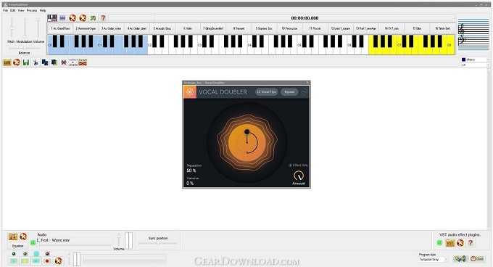The image size is (493, 267).
Task: Select the 11 Piccolo instrument tab
Action: click(x=315, y=28)
